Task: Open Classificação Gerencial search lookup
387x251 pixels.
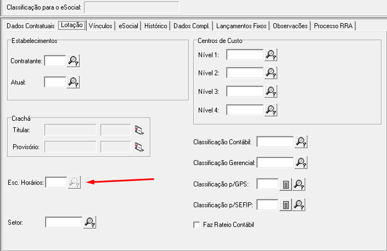Action: pyautogui.click(x=301, y=163)
